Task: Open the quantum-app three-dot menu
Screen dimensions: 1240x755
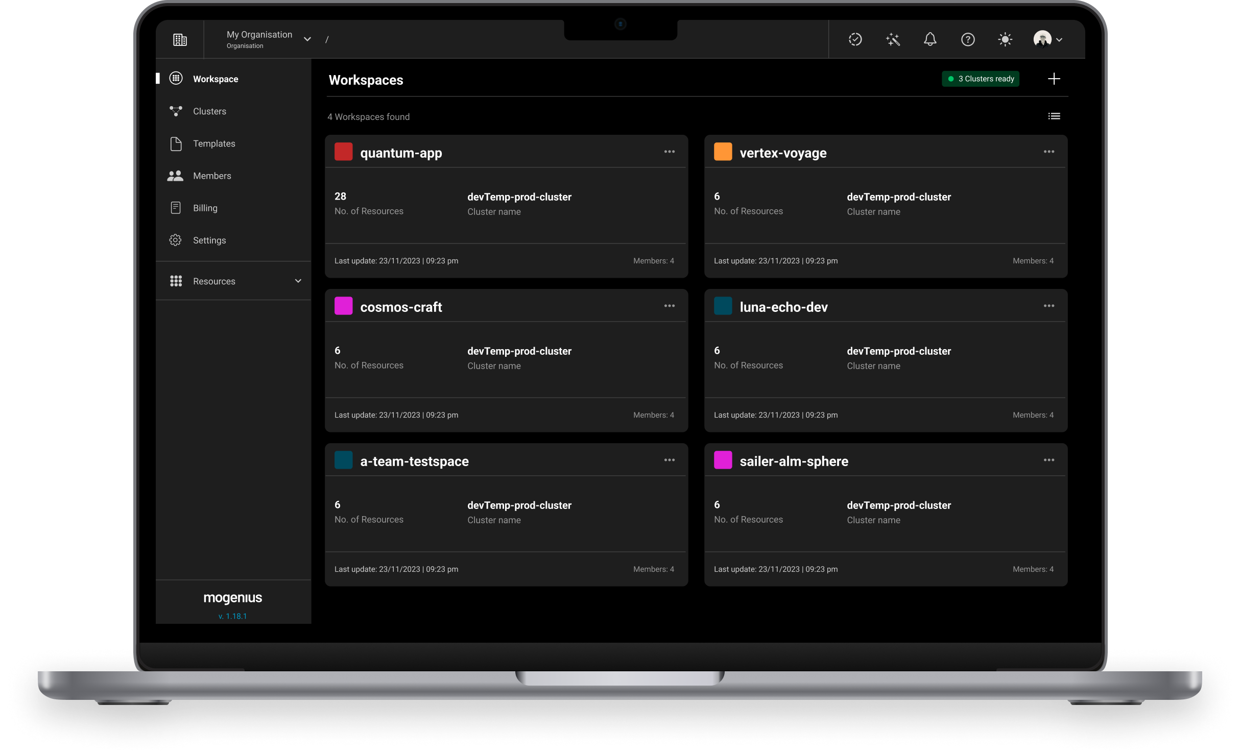Action: [669, 152]
